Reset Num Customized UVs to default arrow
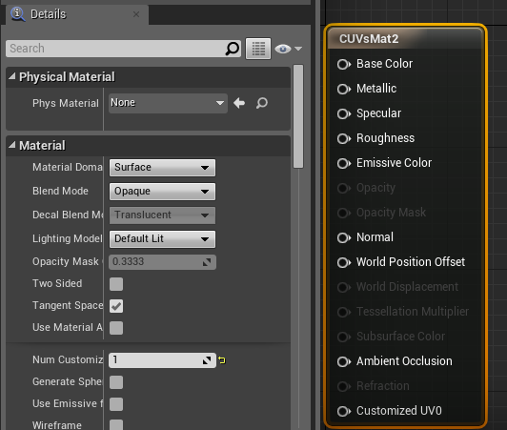The image size is (507, 430). pyautogui.click(x=222, y=360)
